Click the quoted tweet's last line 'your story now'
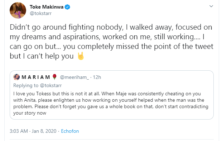 click(30, 113)
